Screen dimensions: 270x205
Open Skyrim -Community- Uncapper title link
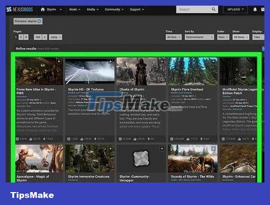[134, 179]
